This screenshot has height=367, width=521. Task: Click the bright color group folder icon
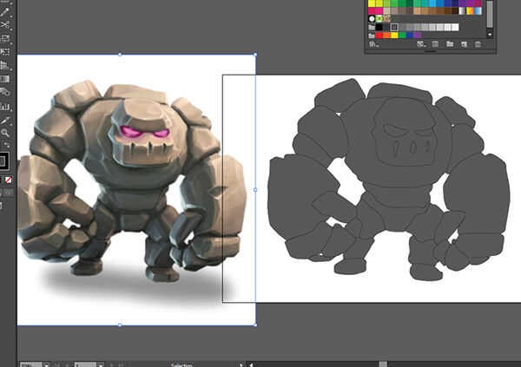[372, 36]
